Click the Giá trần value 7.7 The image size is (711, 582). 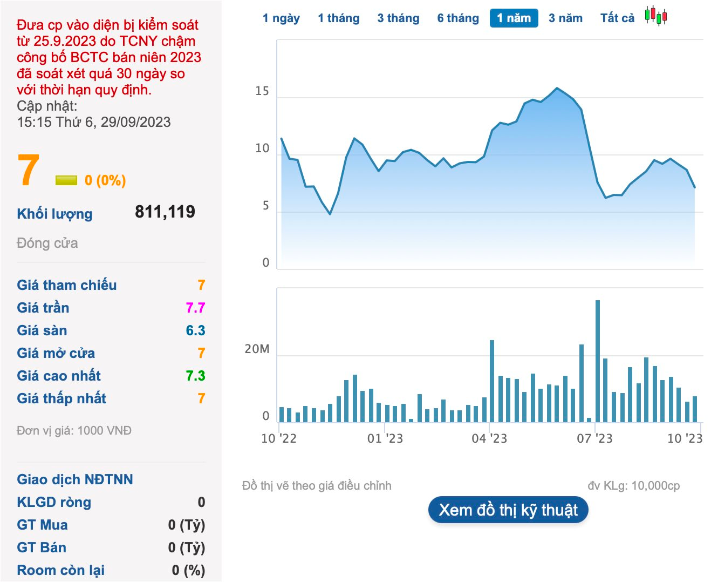195,308
